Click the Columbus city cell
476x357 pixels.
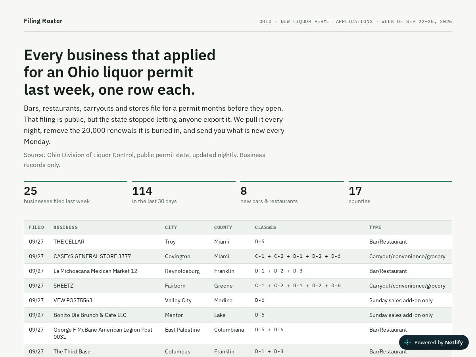(x=178, y=351)
